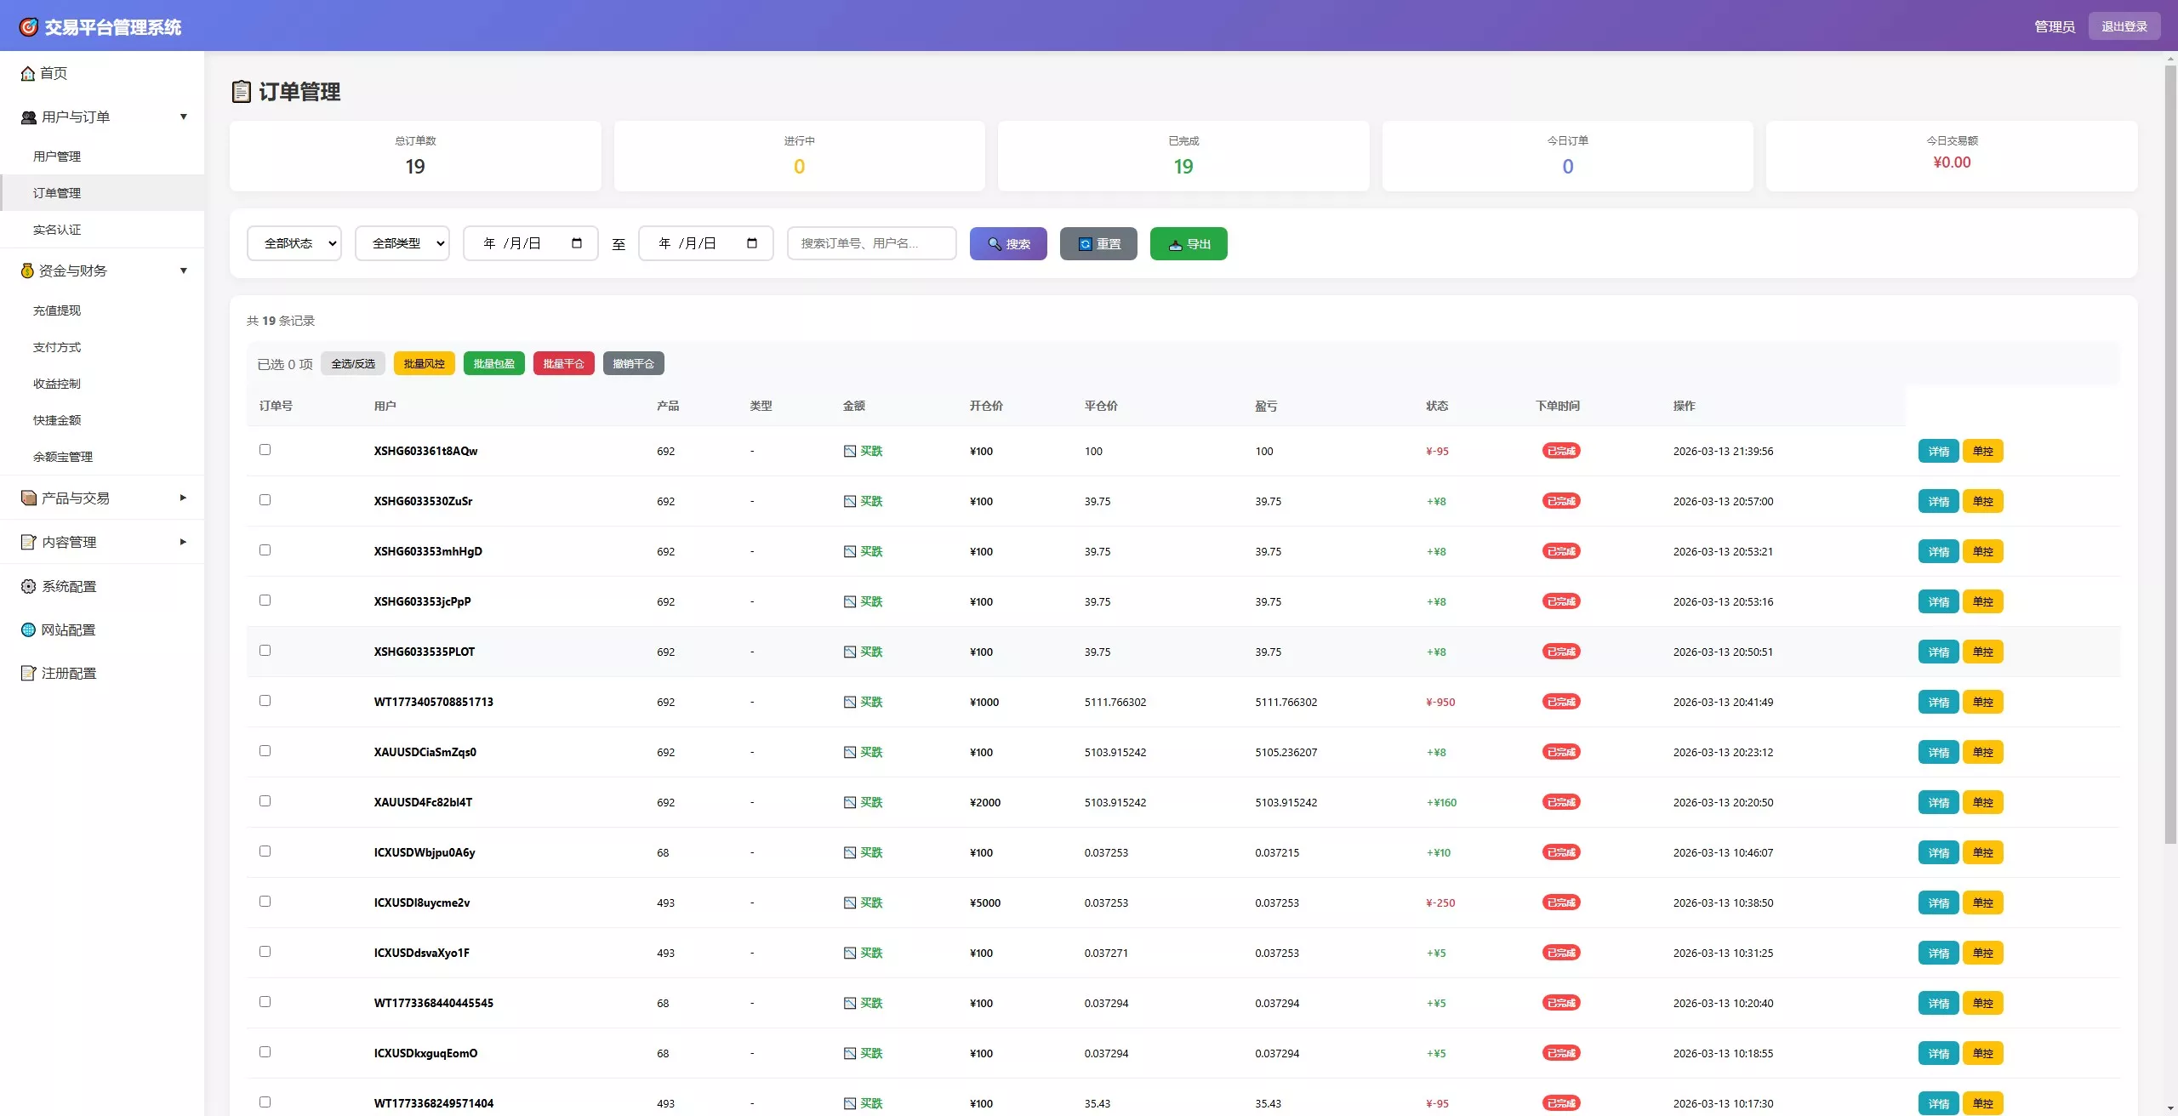
Task: Click the calendar icon in start date field
Action: pyautogui.click(x=577, y=243)
